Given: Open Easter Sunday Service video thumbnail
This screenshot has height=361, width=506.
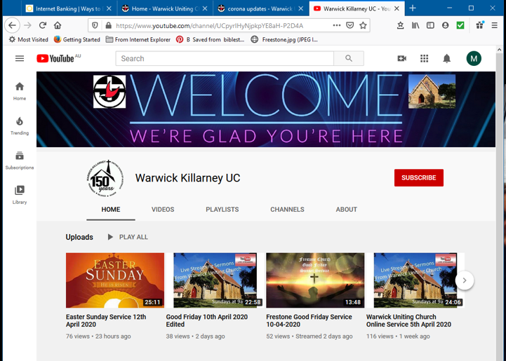Looking at the screenshot, I should [x=115, y=280].
